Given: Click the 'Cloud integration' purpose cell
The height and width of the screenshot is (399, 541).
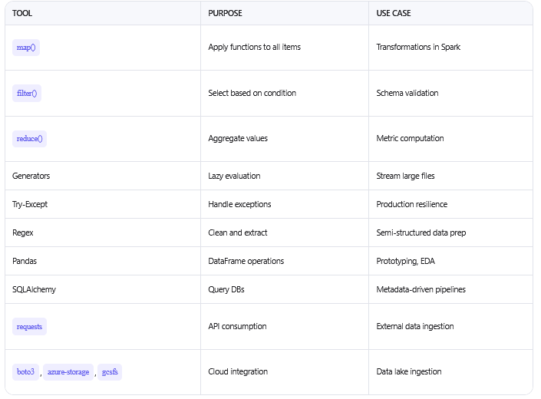Looking at the screenshot, I should (x=238, y=372).
